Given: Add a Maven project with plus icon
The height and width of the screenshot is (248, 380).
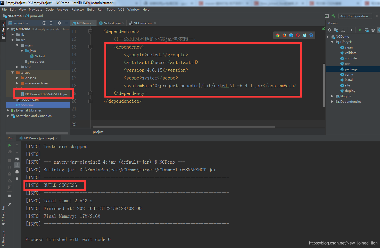Looking at the screenshot, I should 351,30.
